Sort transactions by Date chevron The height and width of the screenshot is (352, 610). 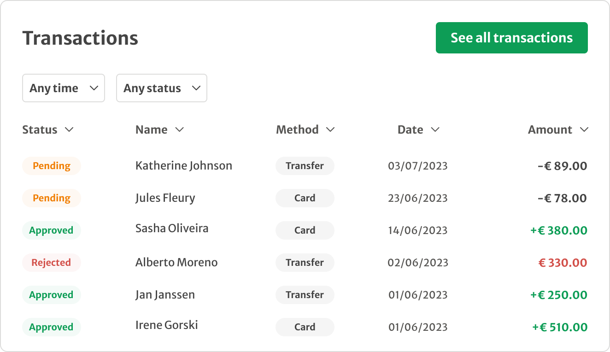click(x=435, y=130)
